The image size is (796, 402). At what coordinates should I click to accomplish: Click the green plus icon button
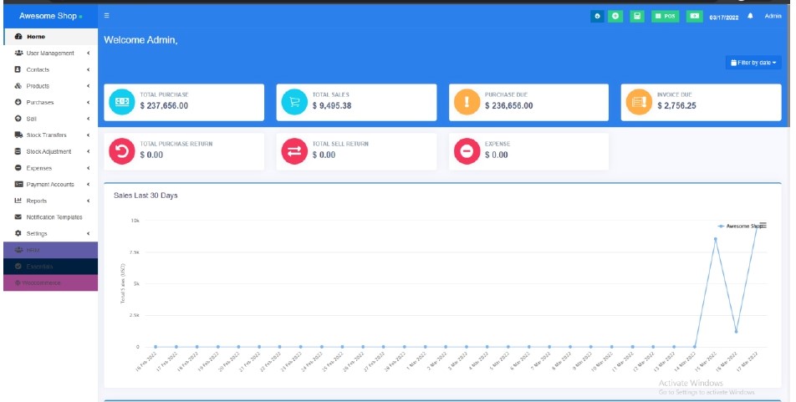click(x=616, y=16)
